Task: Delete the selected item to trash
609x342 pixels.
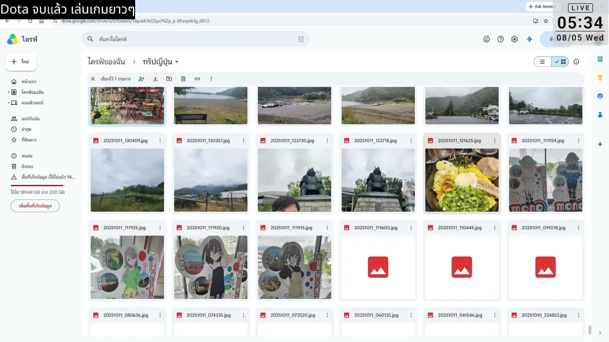Action: (x=183, y=79)
